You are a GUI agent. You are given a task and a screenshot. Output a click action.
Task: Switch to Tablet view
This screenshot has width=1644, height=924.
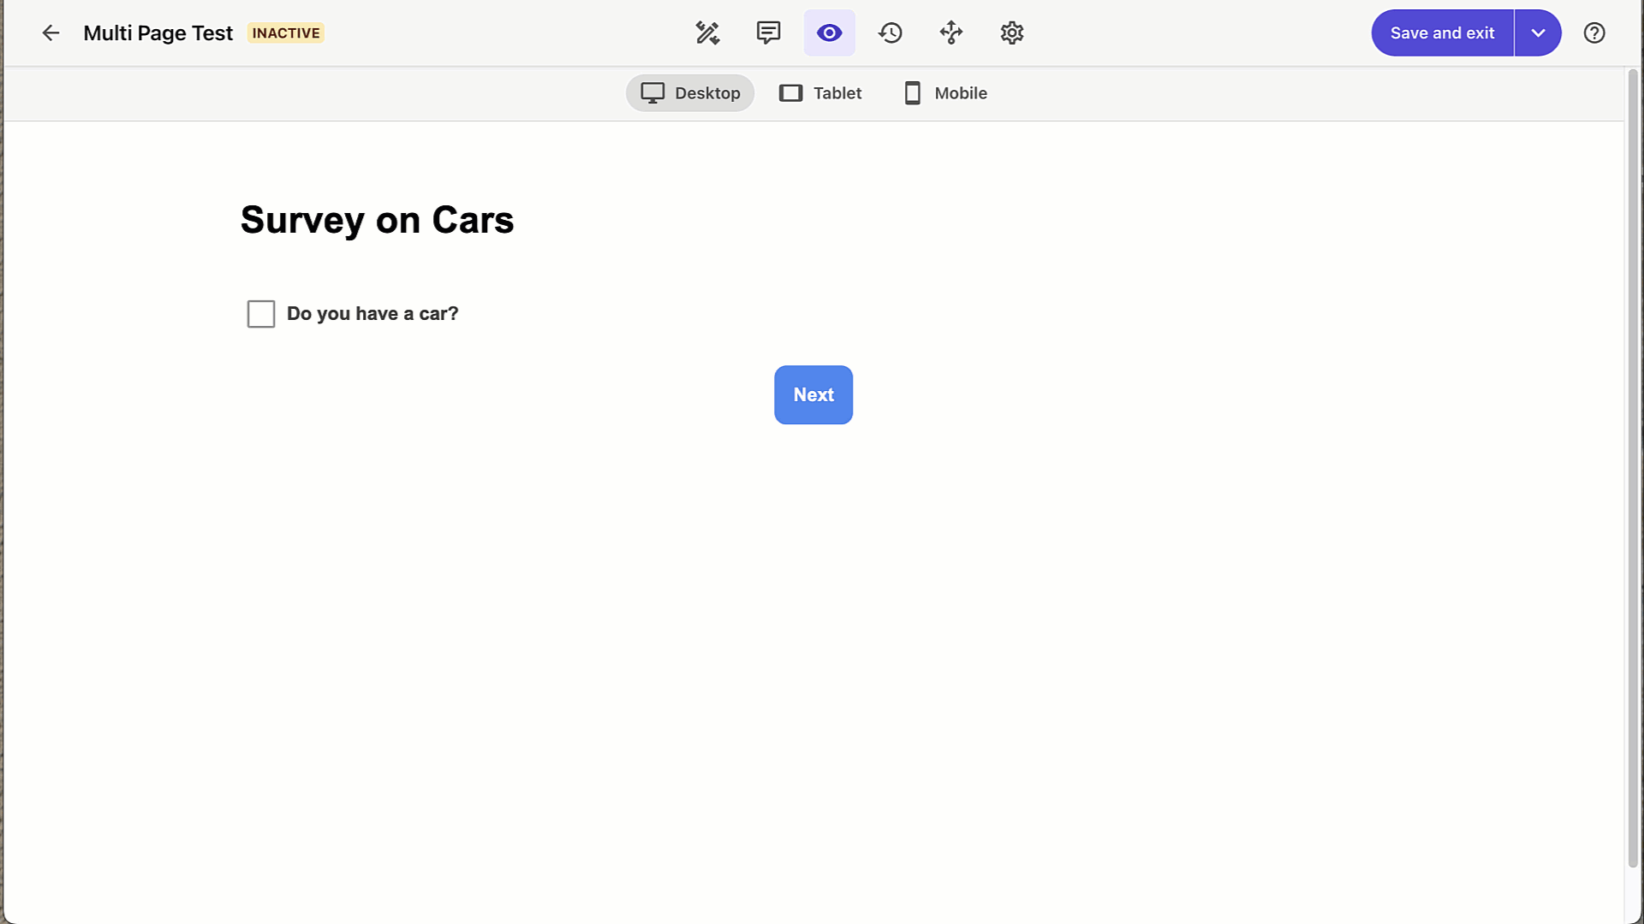821,92
